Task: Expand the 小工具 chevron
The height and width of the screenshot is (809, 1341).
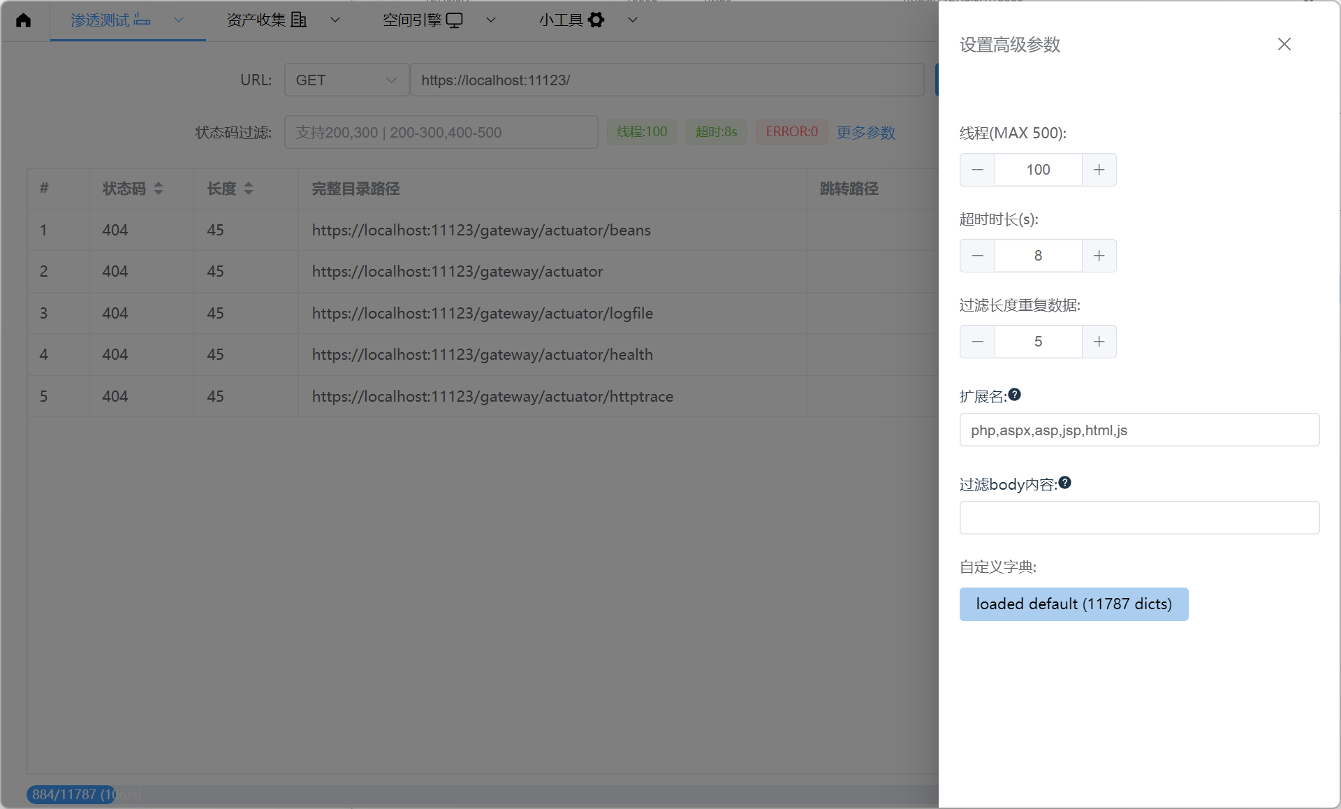Action: [633, 20]
